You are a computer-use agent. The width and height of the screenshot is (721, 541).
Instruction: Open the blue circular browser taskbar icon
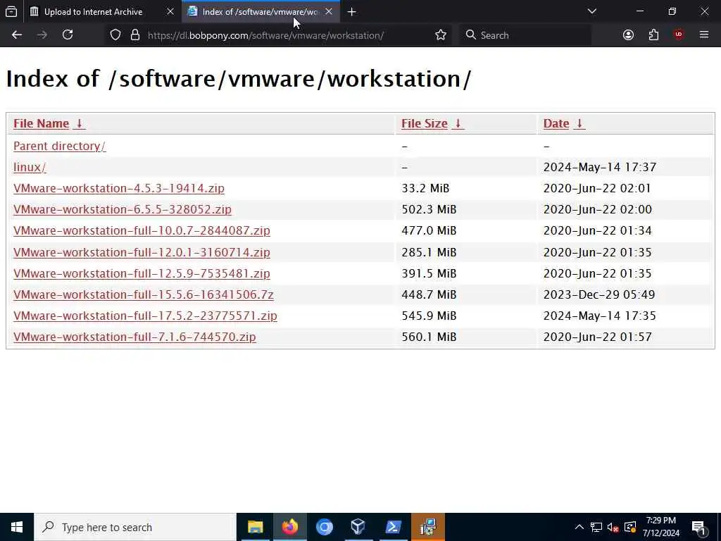point(324,527)
